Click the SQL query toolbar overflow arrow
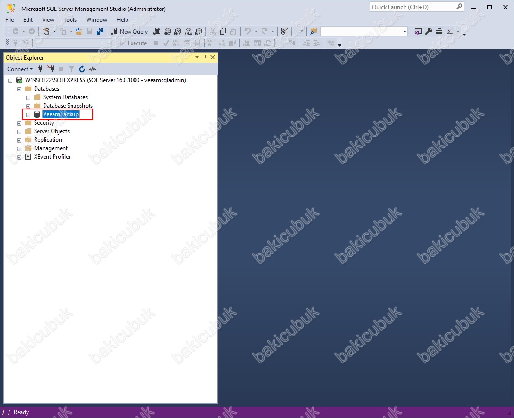 point(340,45)
